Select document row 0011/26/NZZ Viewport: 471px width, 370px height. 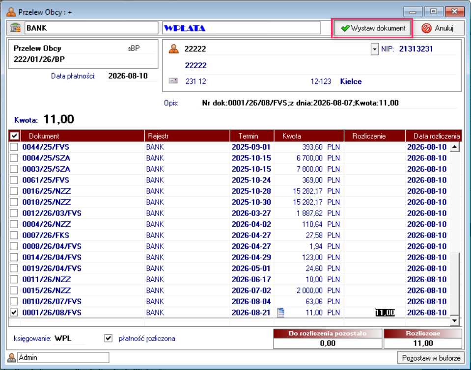click(x=230, y=279)
